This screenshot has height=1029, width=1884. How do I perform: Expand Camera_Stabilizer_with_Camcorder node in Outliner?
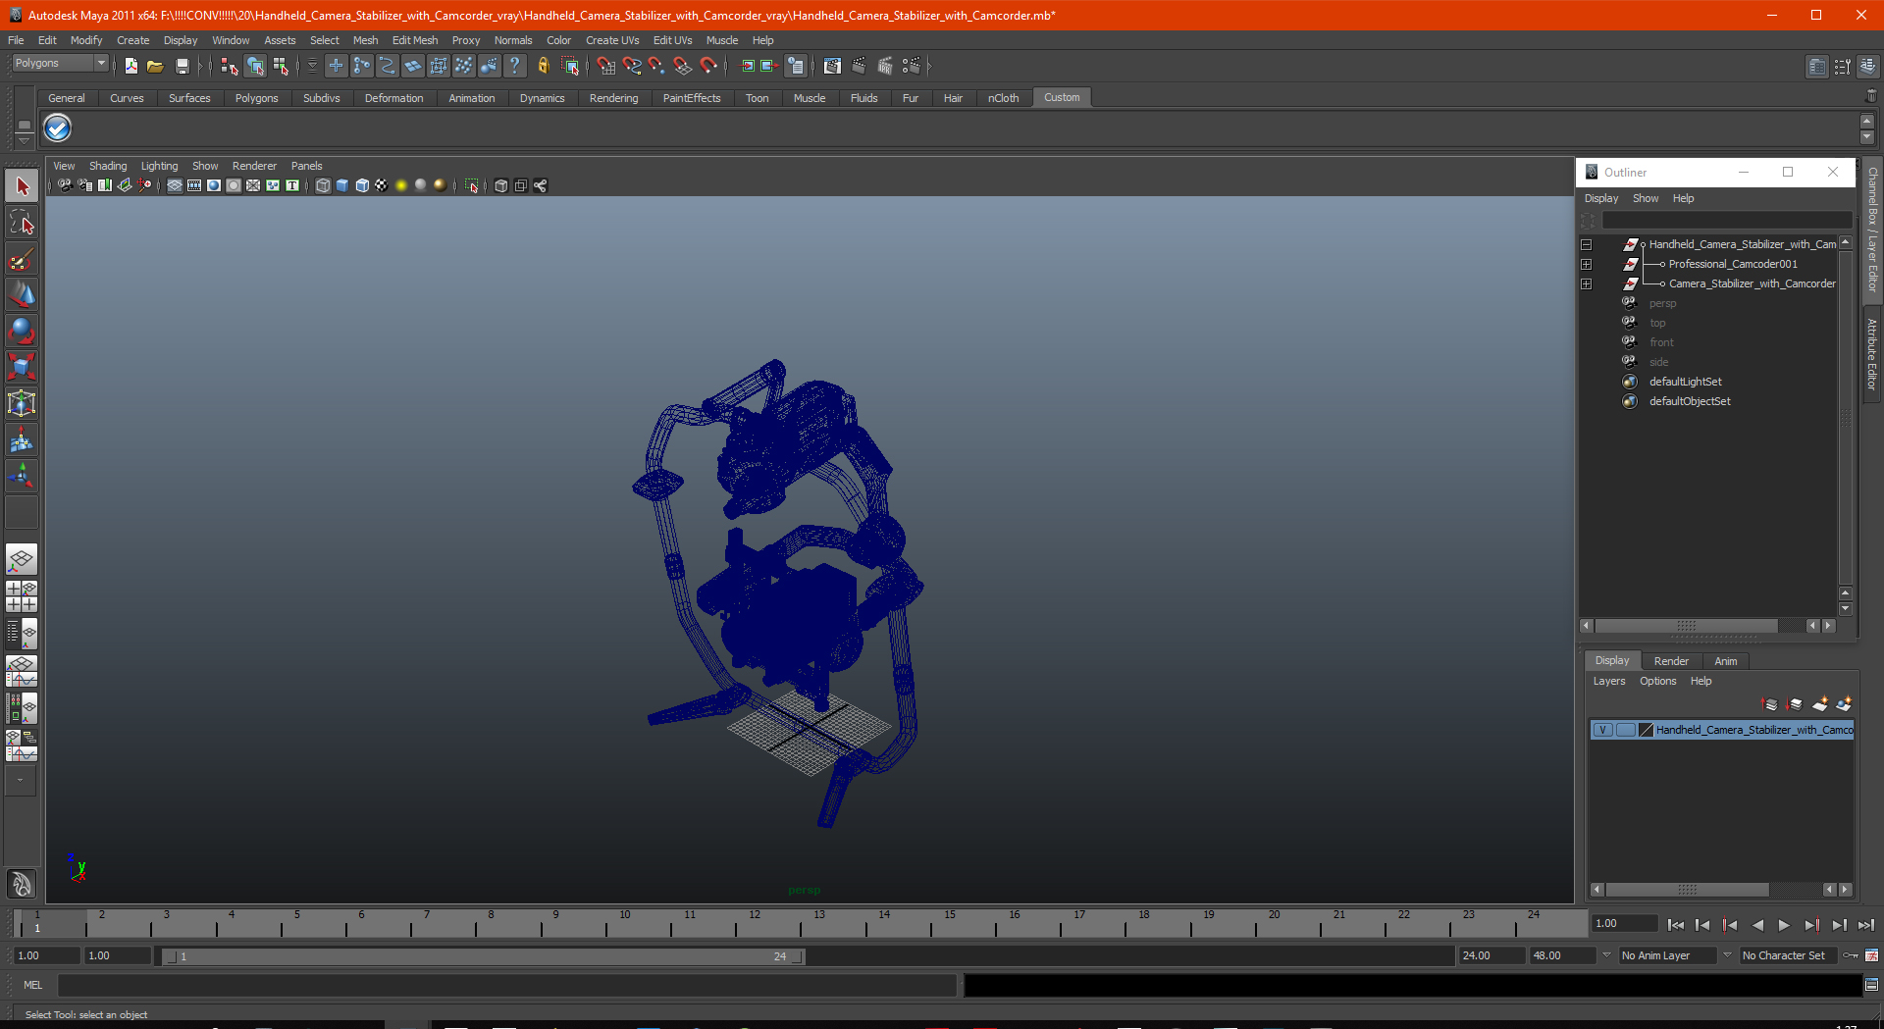[1586, 284]
